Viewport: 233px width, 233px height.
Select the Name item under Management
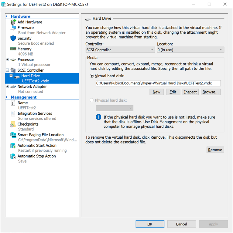pyautogui.click(x=22, y=103)
